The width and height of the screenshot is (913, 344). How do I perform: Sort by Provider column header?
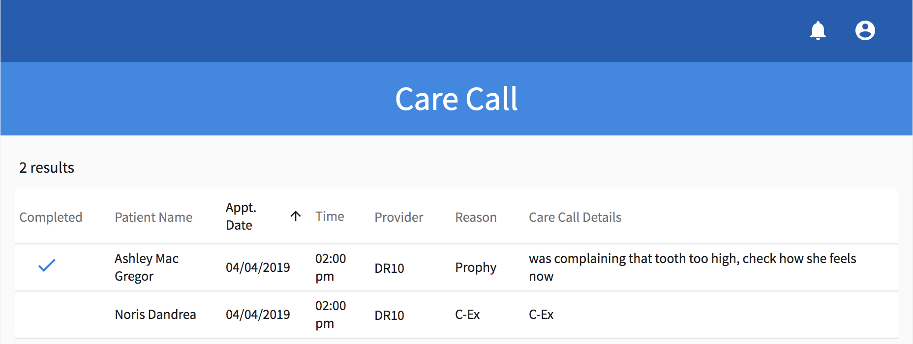click(398, 217)
